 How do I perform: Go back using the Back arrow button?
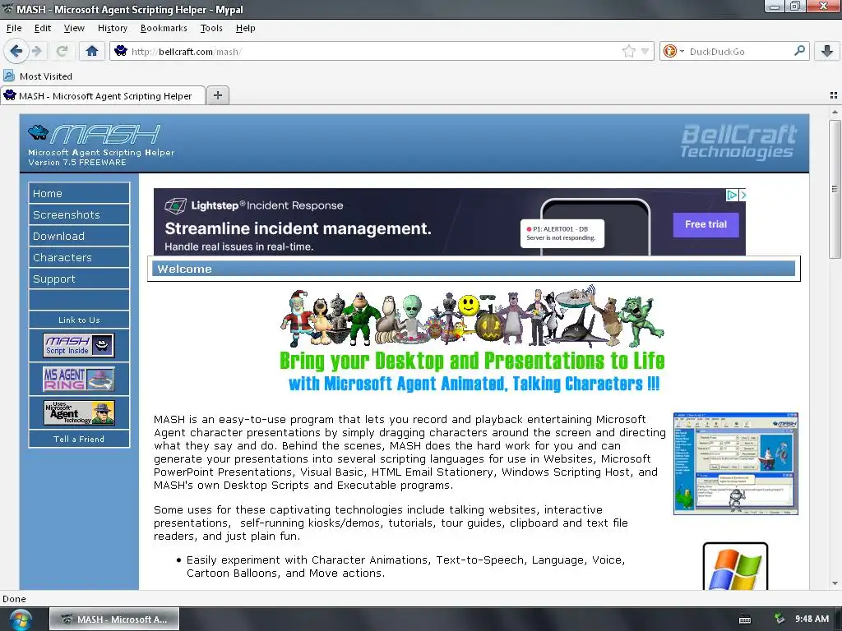point(16,51)
